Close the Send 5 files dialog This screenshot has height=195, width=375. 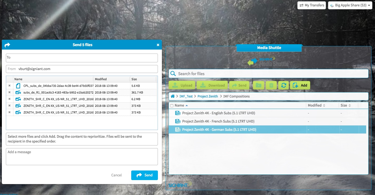(158, 45)
